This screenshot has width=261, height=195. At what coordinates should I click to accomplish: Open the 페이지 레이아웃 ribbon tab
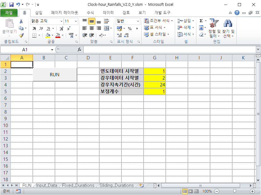[x=64, y=13]
